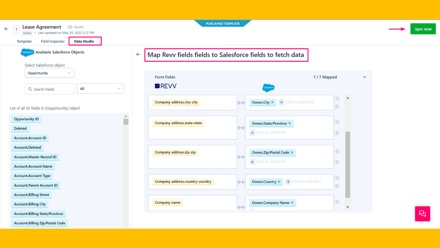The image size is (440, 248).
Task: Go back using the top-left arrow
Action: coord(6,29)
